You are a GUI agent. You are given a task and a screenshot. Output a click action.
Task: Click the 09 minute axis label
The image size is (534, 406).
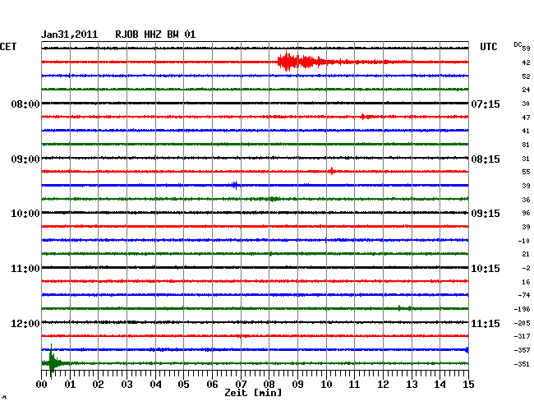tap(297, 385)
